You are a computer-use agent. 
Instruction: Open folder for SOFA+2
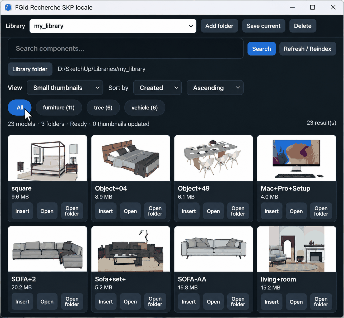[72, 302]
